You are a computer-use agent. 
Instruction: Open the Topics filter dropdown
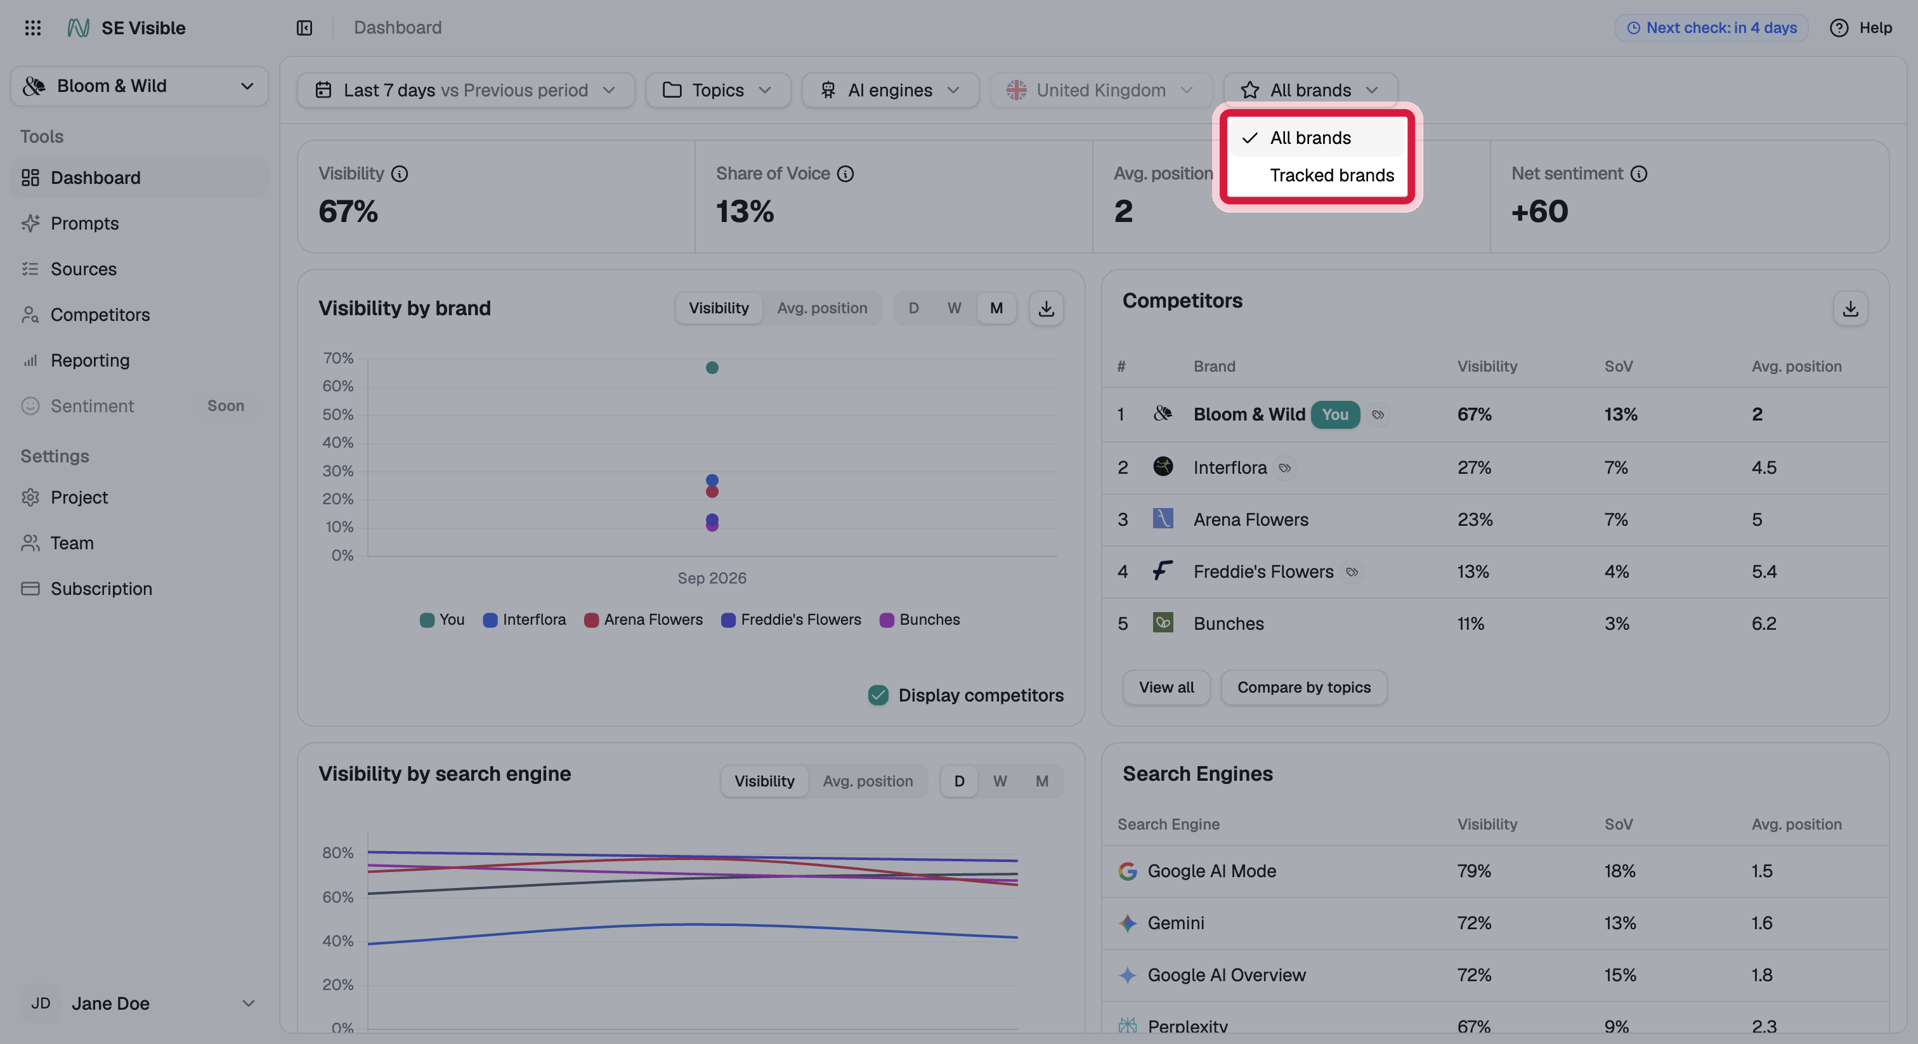pyautogui.click(x=718, y=90)
